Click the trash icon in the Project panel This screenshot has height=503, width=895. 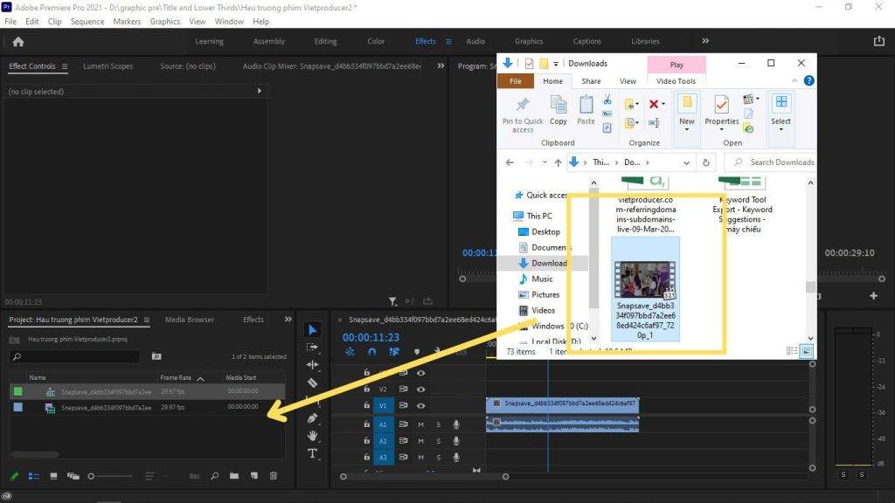click(274, 476)
